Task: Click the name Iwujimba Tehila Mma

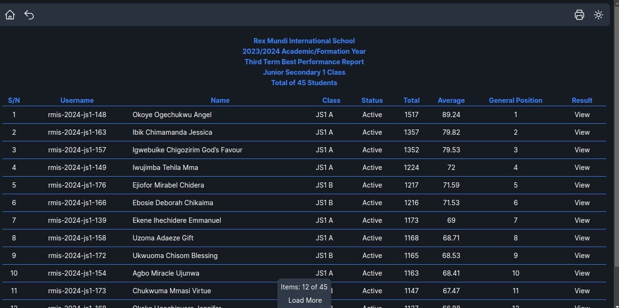Action: click(x=165, y=168)
